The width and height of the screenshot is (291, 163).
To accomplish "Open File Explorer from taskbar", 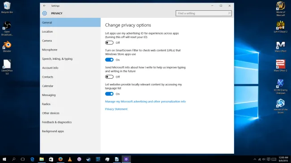I will [42, 159].
